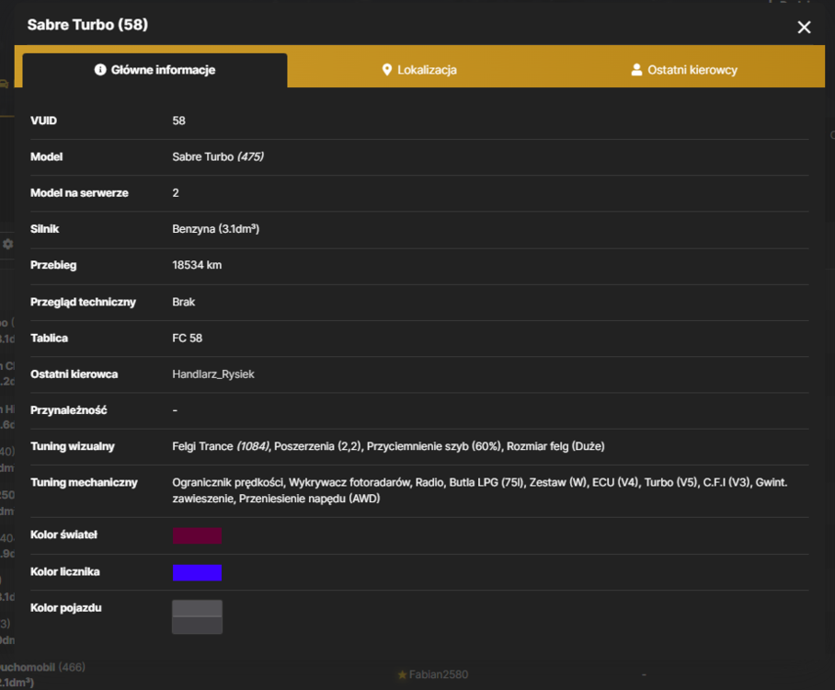
Task: Click the plate number FC 58
Action: click(187, 339)
